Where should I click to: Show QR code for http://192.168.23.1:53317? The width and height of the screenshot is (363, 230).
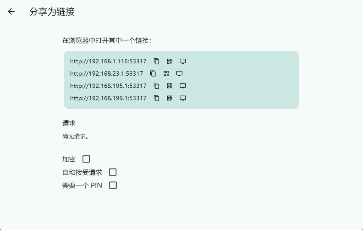tap(166, 73)
